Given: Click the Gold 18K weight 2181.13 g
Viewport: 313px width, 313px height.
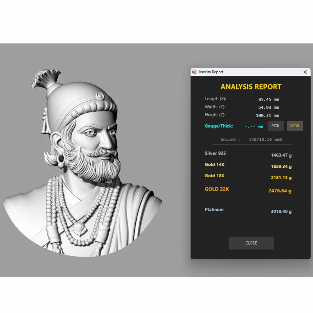Looking at the screenshot, I should (x=281, y=178).
